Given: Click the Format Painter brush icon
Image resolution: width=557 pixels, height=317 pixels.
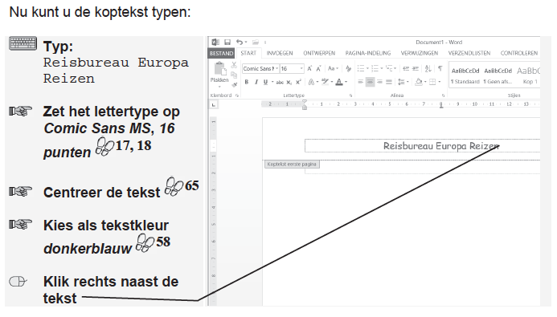Looking at the screenshot, I should pyautogui.click(x=234, y=84).
